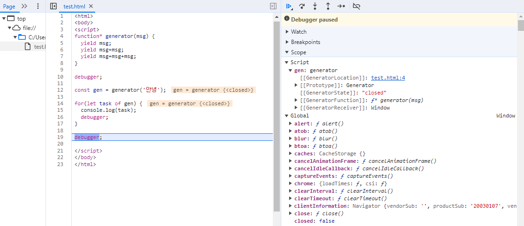Screen dimensions: 524x226
Task: Close the test.html tab
Action: click(x=91, y=6)
